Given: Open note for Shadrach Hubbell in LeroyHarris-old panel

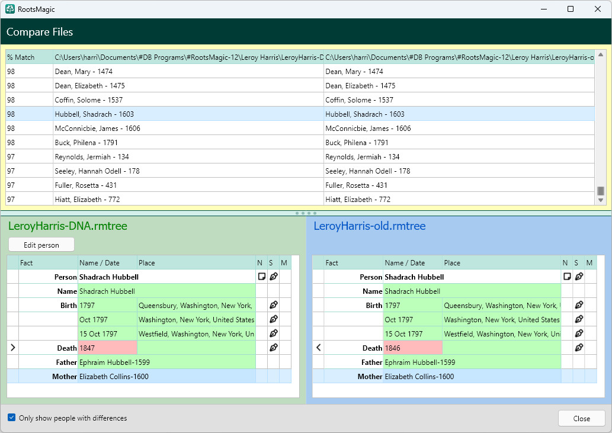Looking at the screenshot, I should tap(567, 277).
